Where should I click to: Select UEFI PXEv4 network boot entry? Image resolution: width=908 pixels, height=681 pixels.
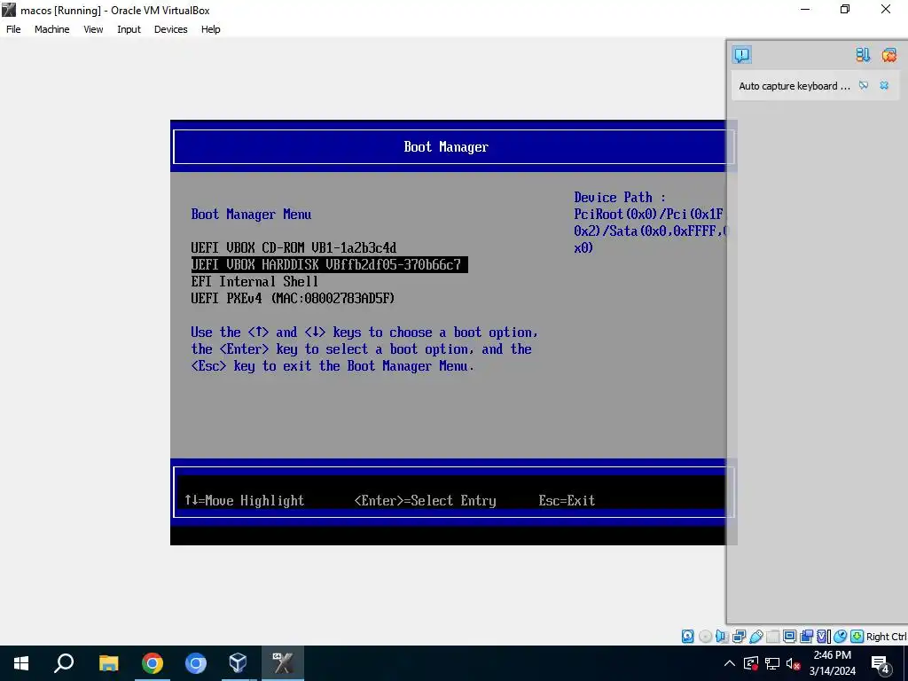(x=293, y=298)
